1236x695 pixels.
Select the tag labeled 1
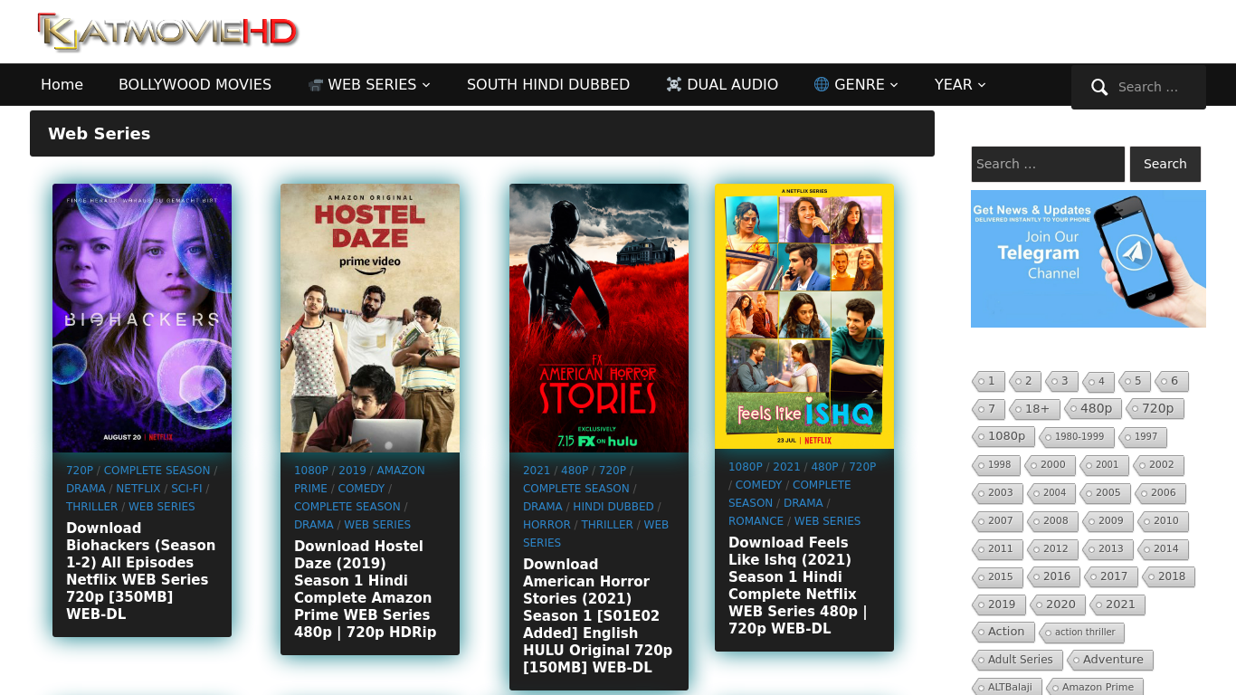988,382
